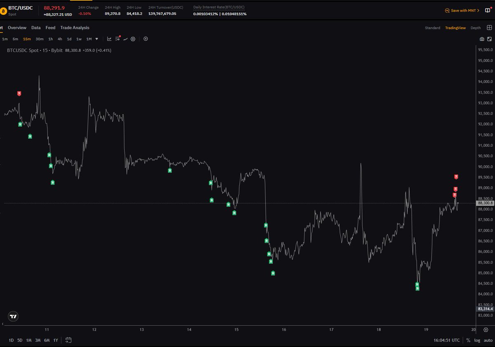
Task: Select the 1M interval in top toolbar
Action: (x=89, y=39)
